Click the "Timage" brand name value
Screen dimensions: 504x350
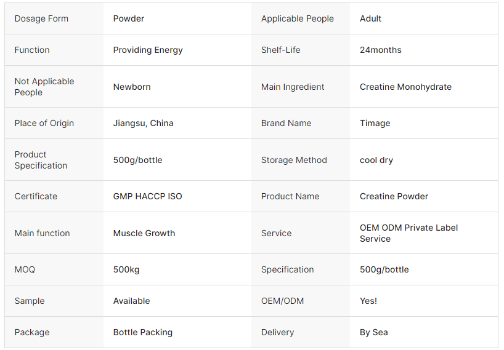tap(375, 123)
